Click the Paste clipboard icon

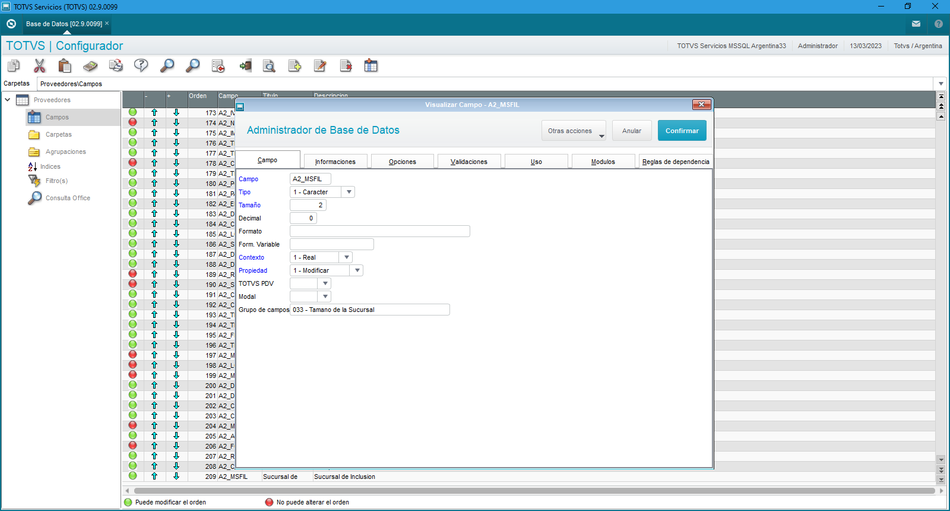(x=65, y=65)
